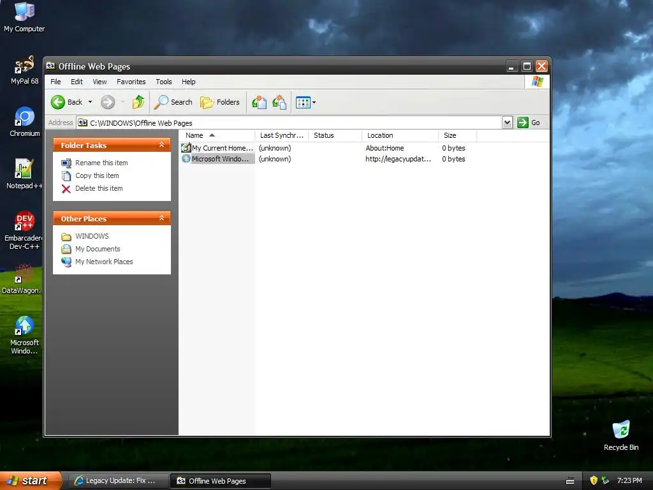Collapse the Other Places panel
Viewport: 653px width, 490px height.
[x=161, y=218]
